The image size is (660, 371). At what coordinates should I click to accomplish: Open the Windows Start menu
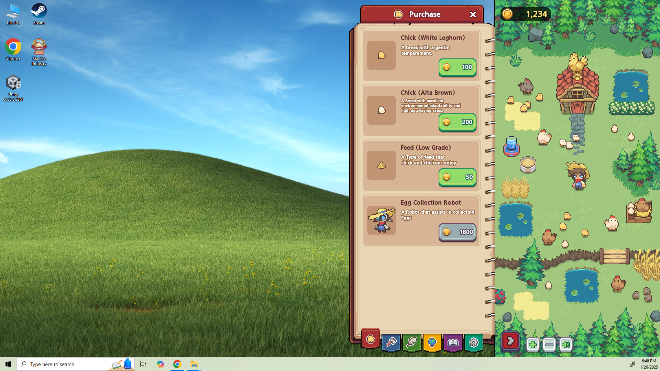[8, 364]
